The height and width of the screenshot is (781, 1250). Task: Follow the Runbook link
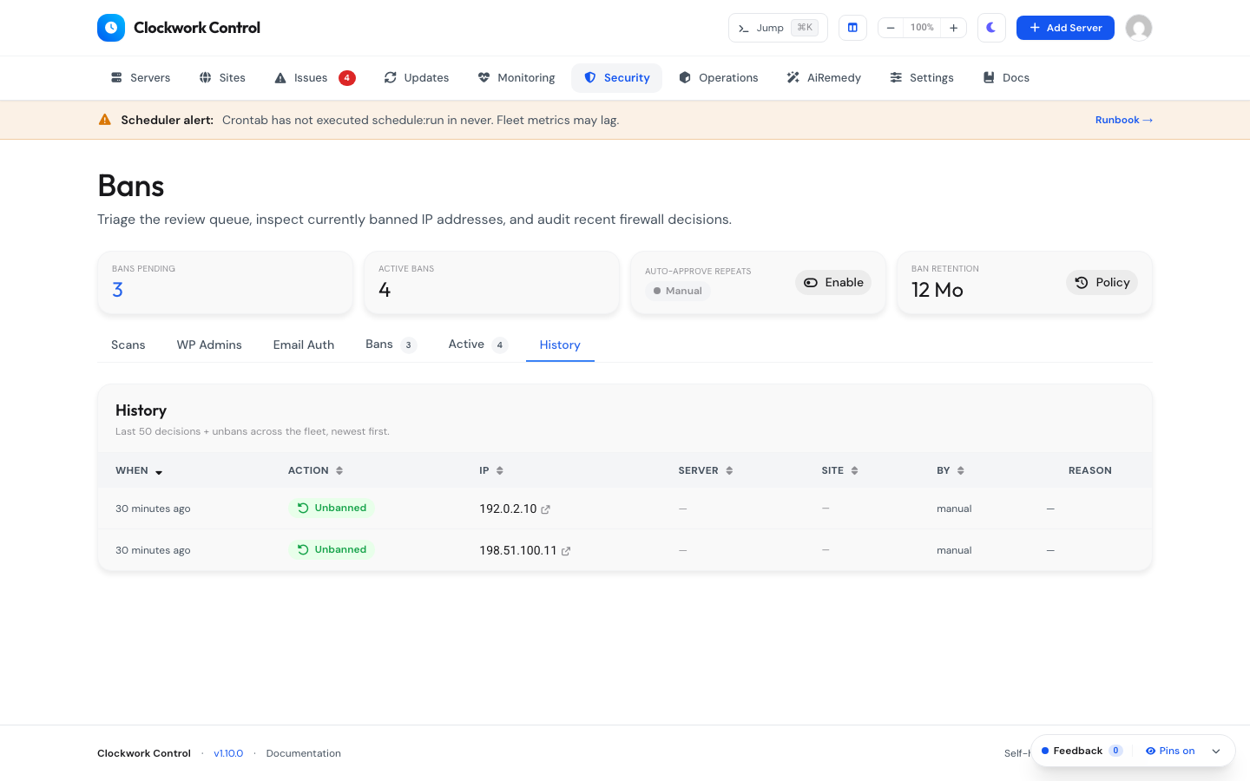(1124, 120)
